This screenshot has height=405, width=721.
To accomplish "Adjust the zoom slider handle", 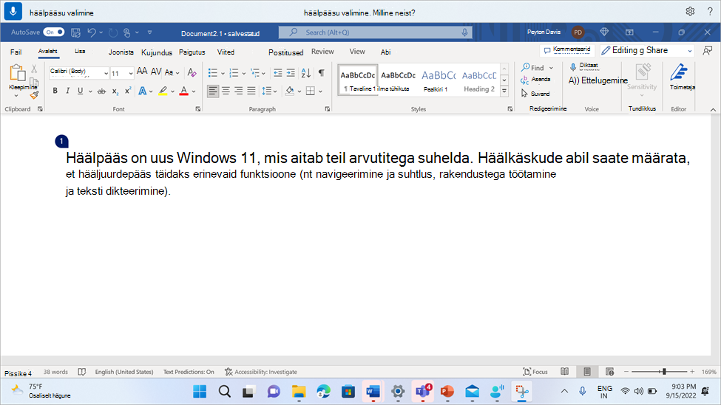I will pos(664,372).
